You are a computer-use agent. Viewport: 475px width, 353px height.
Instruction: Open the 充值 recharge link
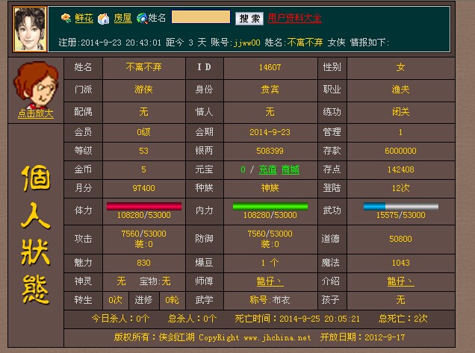tap(268, 169)
